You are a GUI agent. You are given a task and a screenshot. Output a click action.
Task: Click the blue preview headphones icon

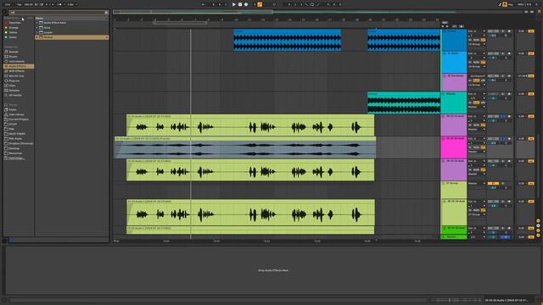pos(11,240)
